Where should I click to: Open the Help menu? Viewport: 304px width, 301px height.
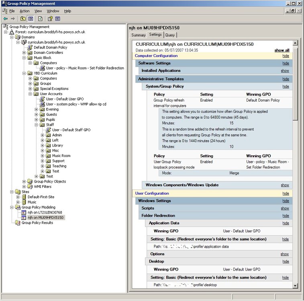(67, 11)
